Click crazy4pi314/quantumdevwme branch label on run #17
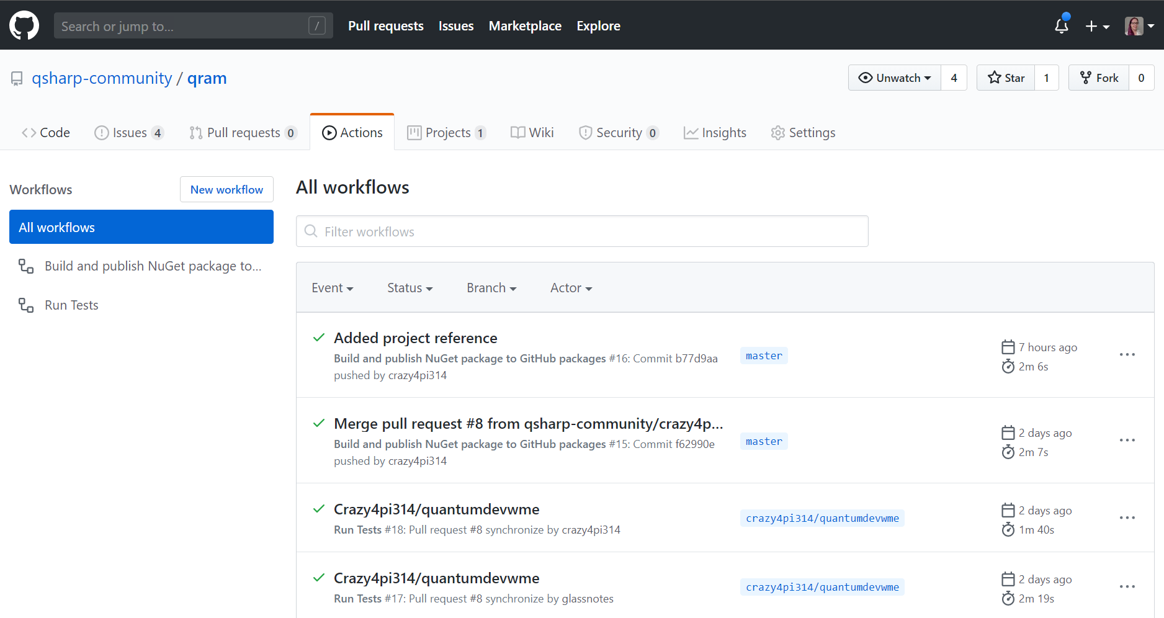1164x618 pixels. 822,587
